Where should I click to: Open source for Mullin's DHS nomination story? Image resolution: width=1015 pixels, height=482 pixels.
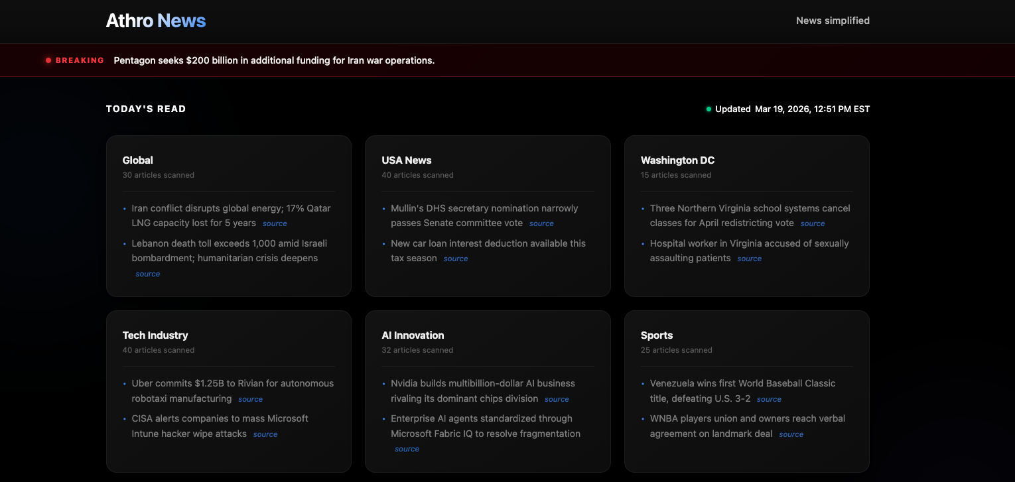541,224
